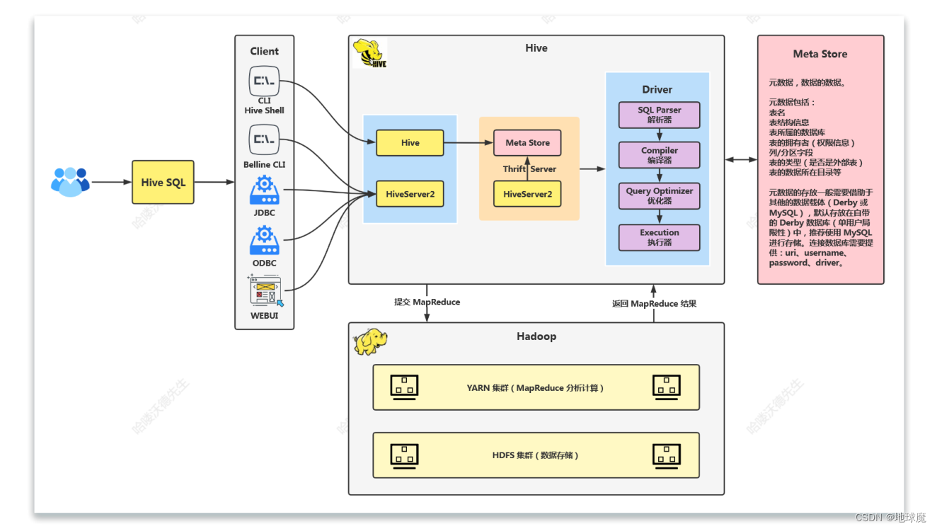Click the line '表的类型（是否是外部表）'
This screenshot has height=529, width=937.
pos(817,162)
